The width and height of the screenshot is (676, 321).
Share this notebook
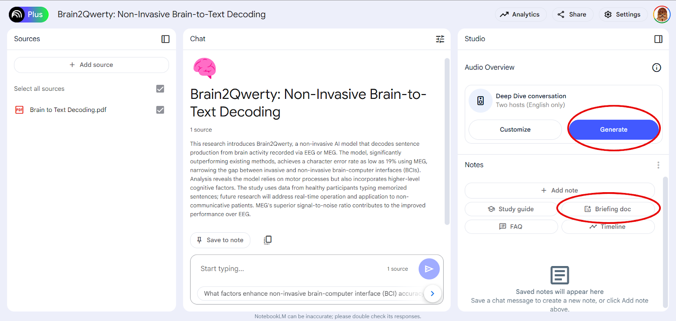point(572,14)
